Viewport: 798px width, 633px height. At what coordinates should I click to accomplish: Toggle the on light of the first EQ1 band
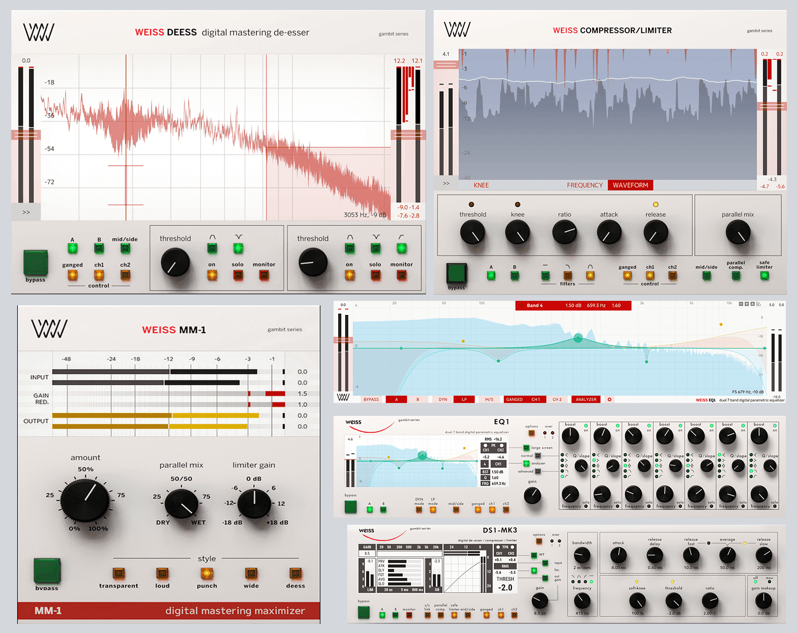(x=586, y=426)
